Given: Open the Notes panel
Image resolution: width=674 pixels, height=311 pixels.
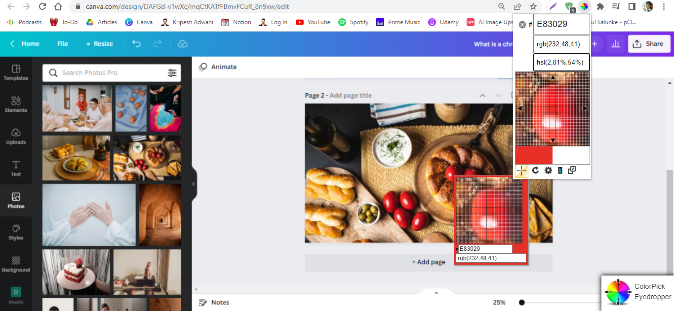Looking at the screenshot, I should (x=214, y=303).
